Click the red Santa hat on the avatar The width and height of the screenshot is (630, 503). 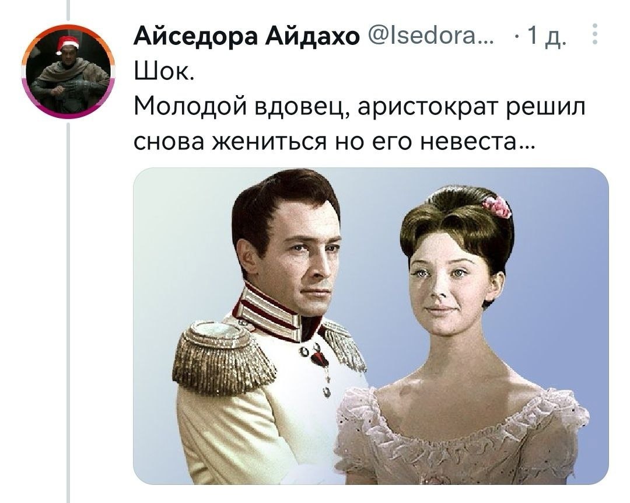pyautogui.click(x=67, y=43)
